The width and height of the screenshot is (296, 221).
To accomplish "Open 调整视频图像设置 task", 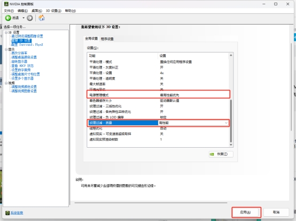I will 24,91.
